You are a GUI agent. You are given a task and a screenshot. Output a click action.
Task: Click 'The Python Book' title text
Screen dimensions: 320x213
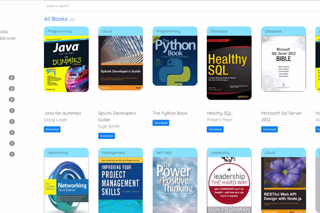point(170,113)
